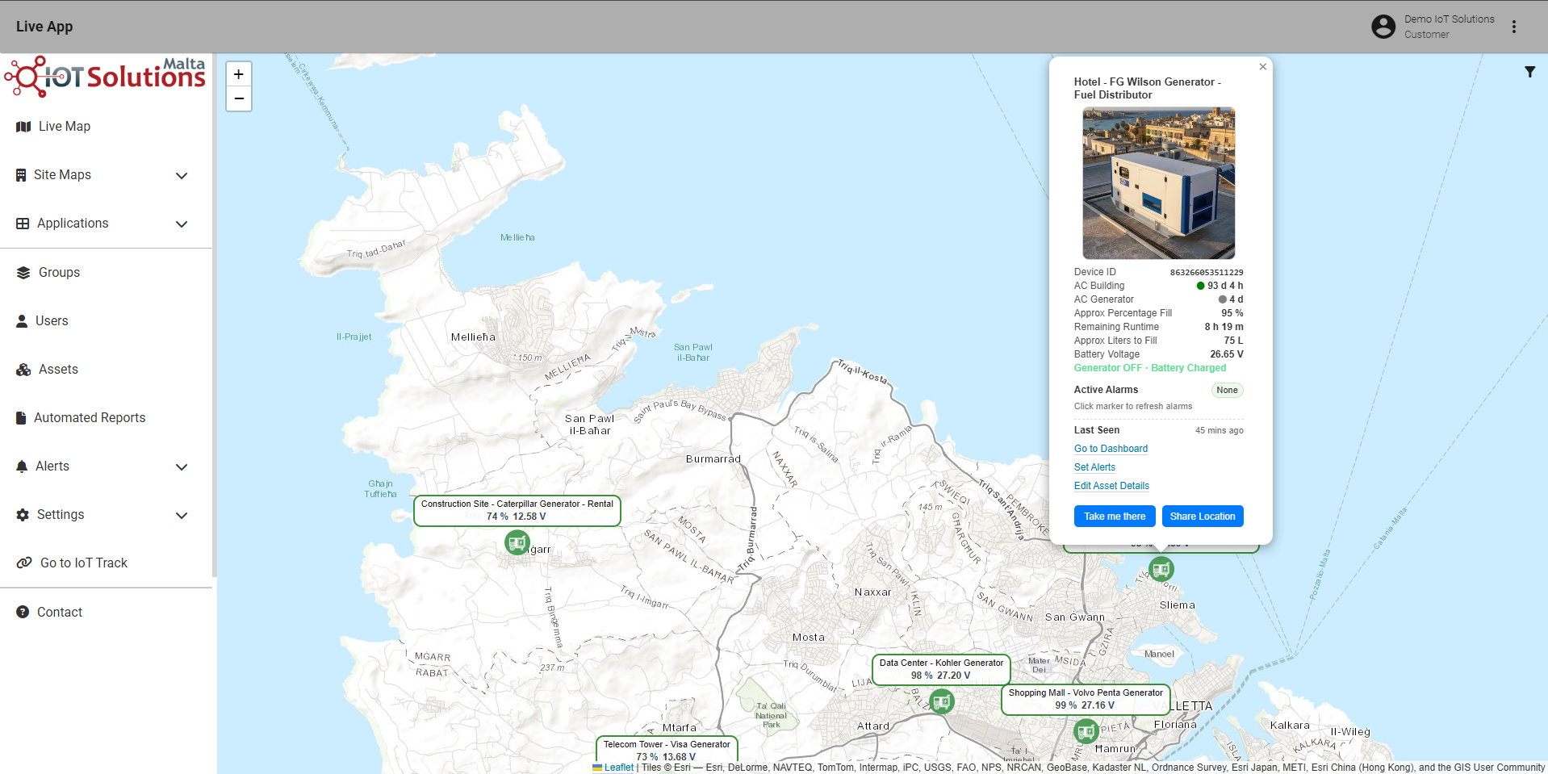
Task: Zoom out on the map
Action: pos(239,98)
